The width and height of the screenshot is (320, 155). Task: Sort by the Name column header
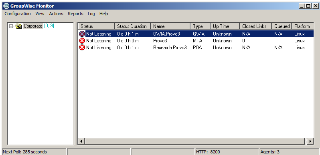170,26
